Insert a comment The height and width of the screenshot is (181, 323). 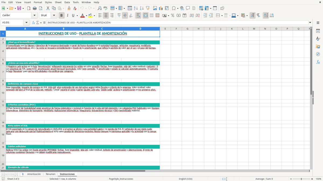tap(188, 8)
